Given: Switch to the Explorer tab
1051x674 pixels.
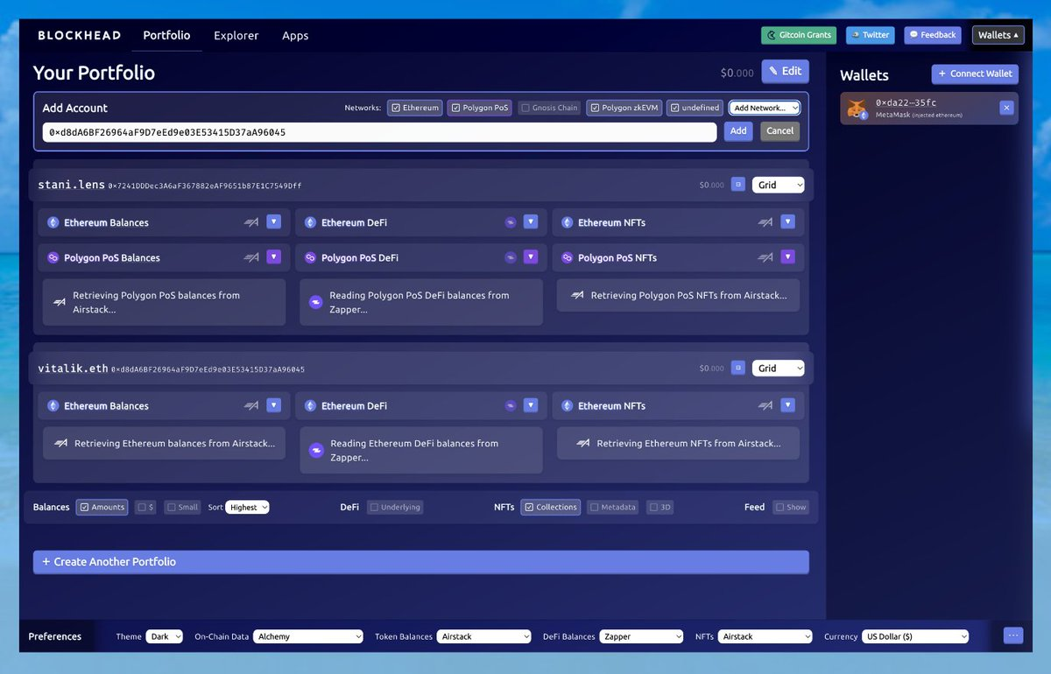Looking at the screenshot, I should pyautogui.click(x=236, y=36).
